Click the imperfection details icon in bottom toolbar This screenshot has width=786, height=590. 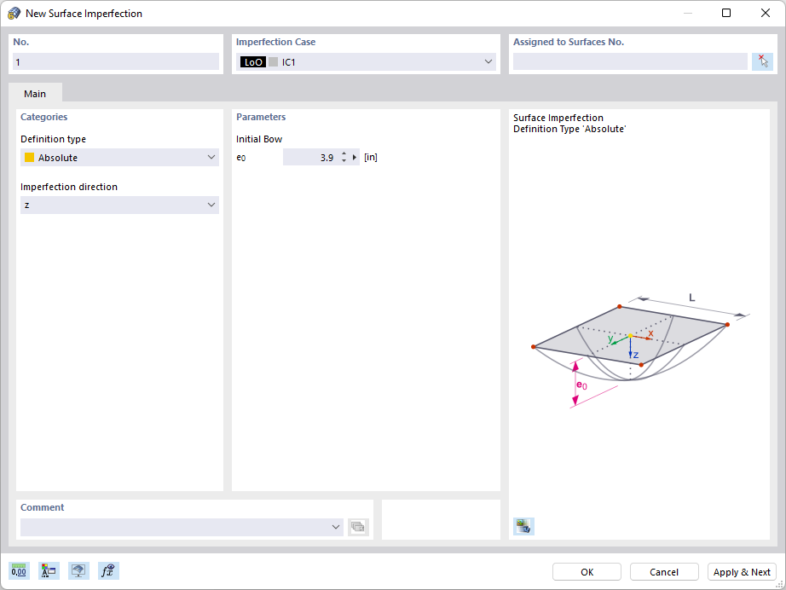(49, 570)
